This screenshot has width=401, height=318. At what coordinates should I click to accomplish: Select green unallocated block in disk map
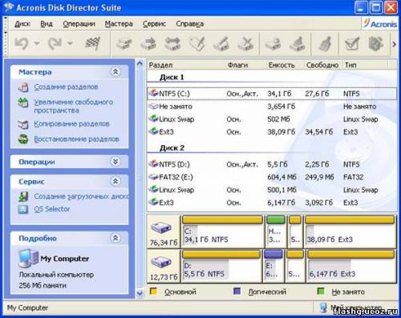(276, 231)
